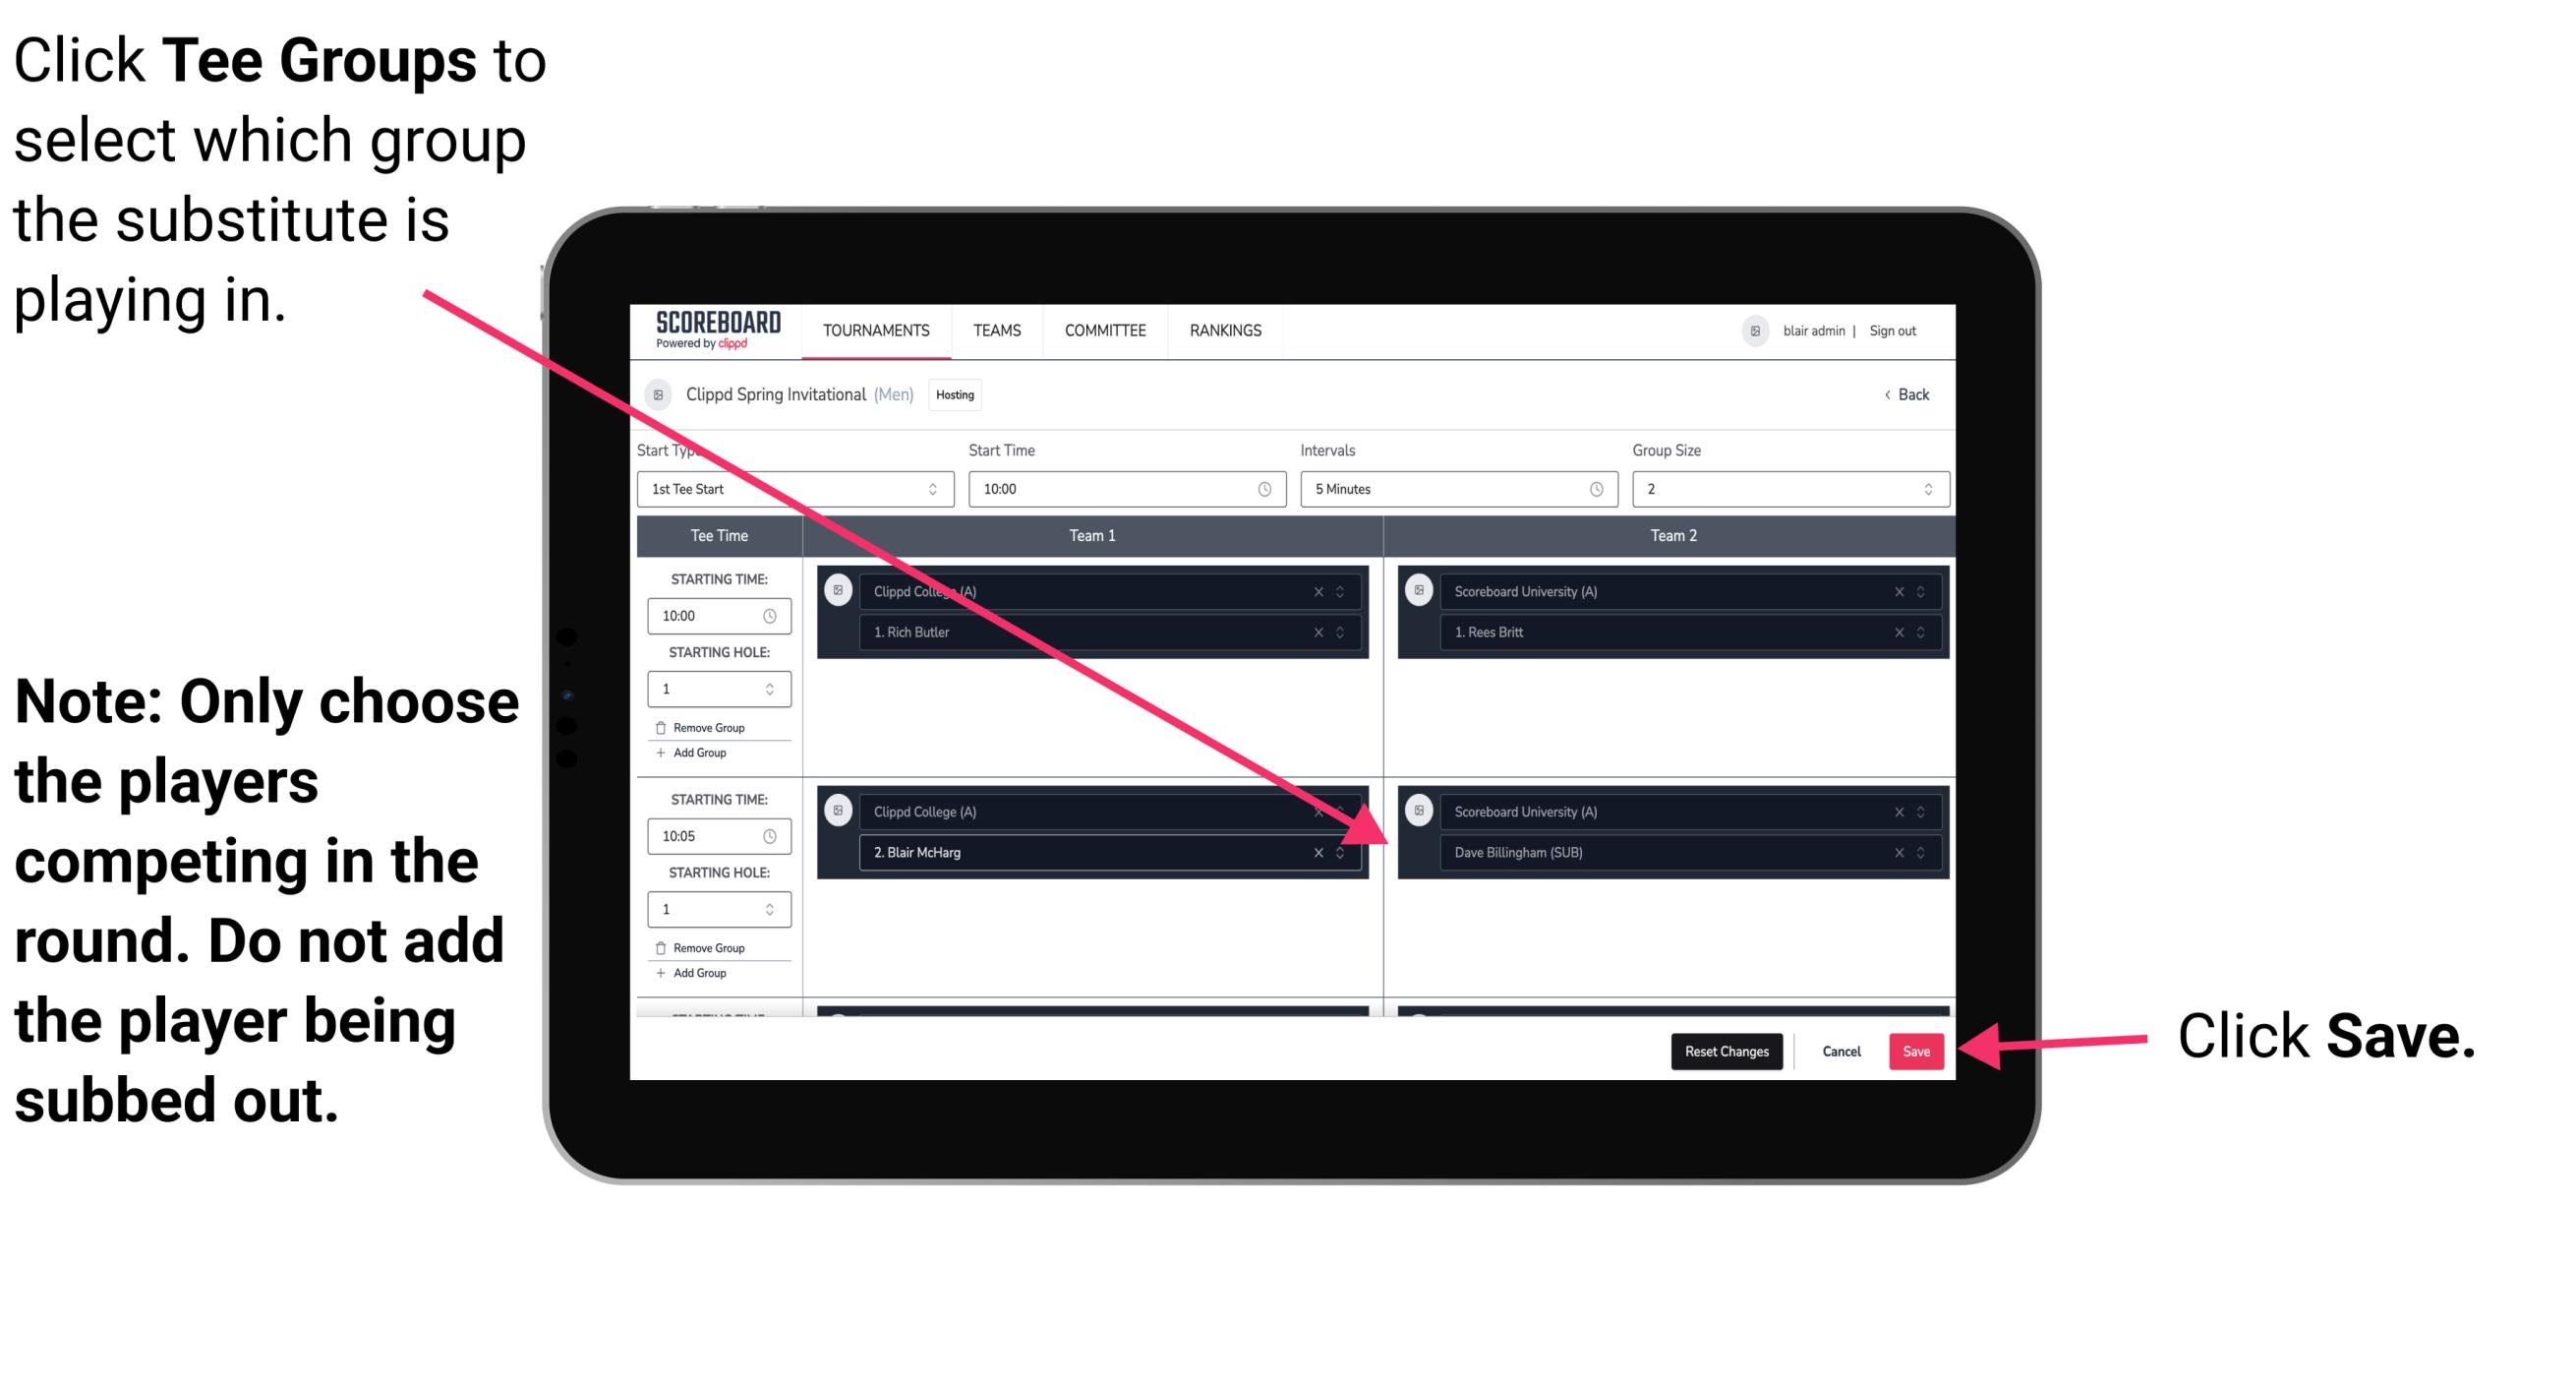2576x1386 pixels.
Task: Click Save button to confirm changes
Action: (x=1916, y=1048)
